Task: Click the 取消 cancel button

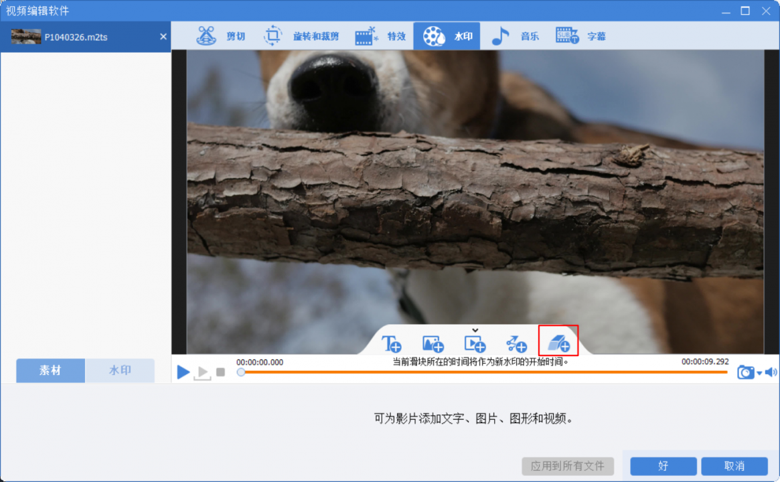Action: (x=734, y=466)
